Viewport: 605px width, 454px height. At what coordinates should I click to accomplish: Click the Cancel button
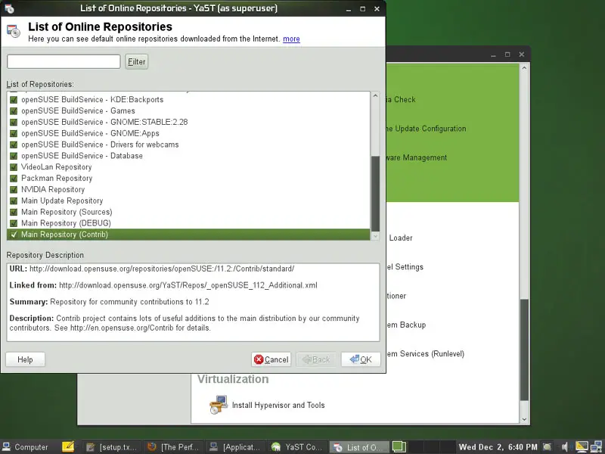(x=271, y=359)
